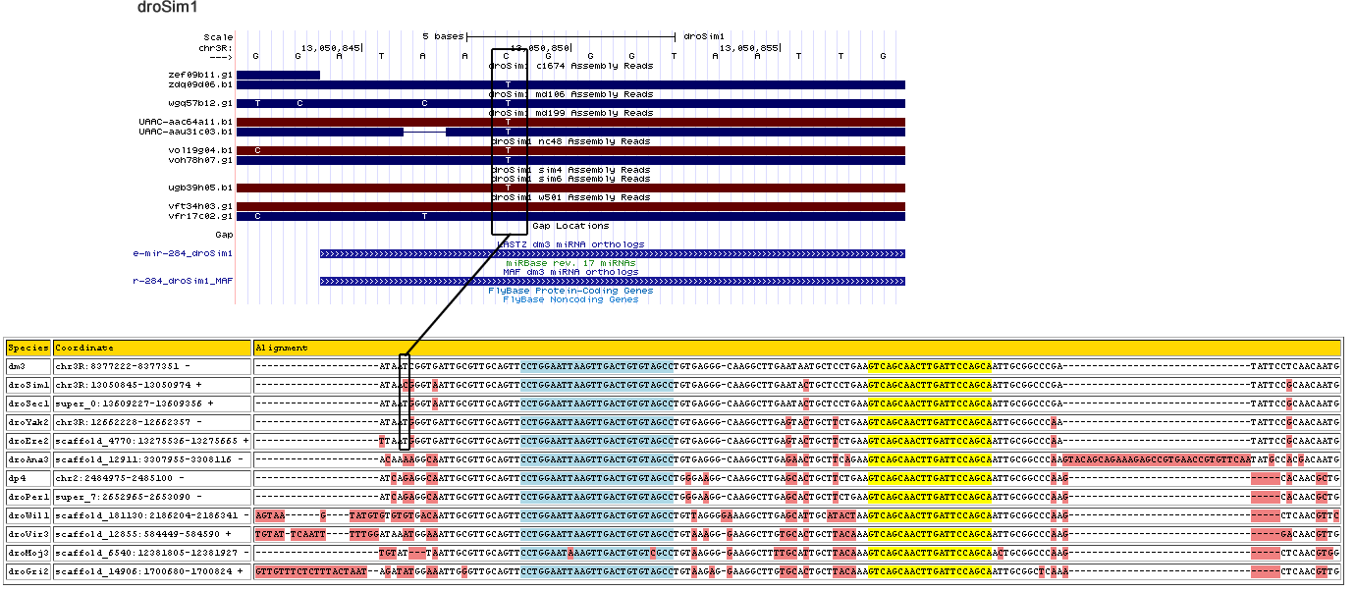
Task: Click the chr3R chromosome label
Action: (x=215, y=46)
